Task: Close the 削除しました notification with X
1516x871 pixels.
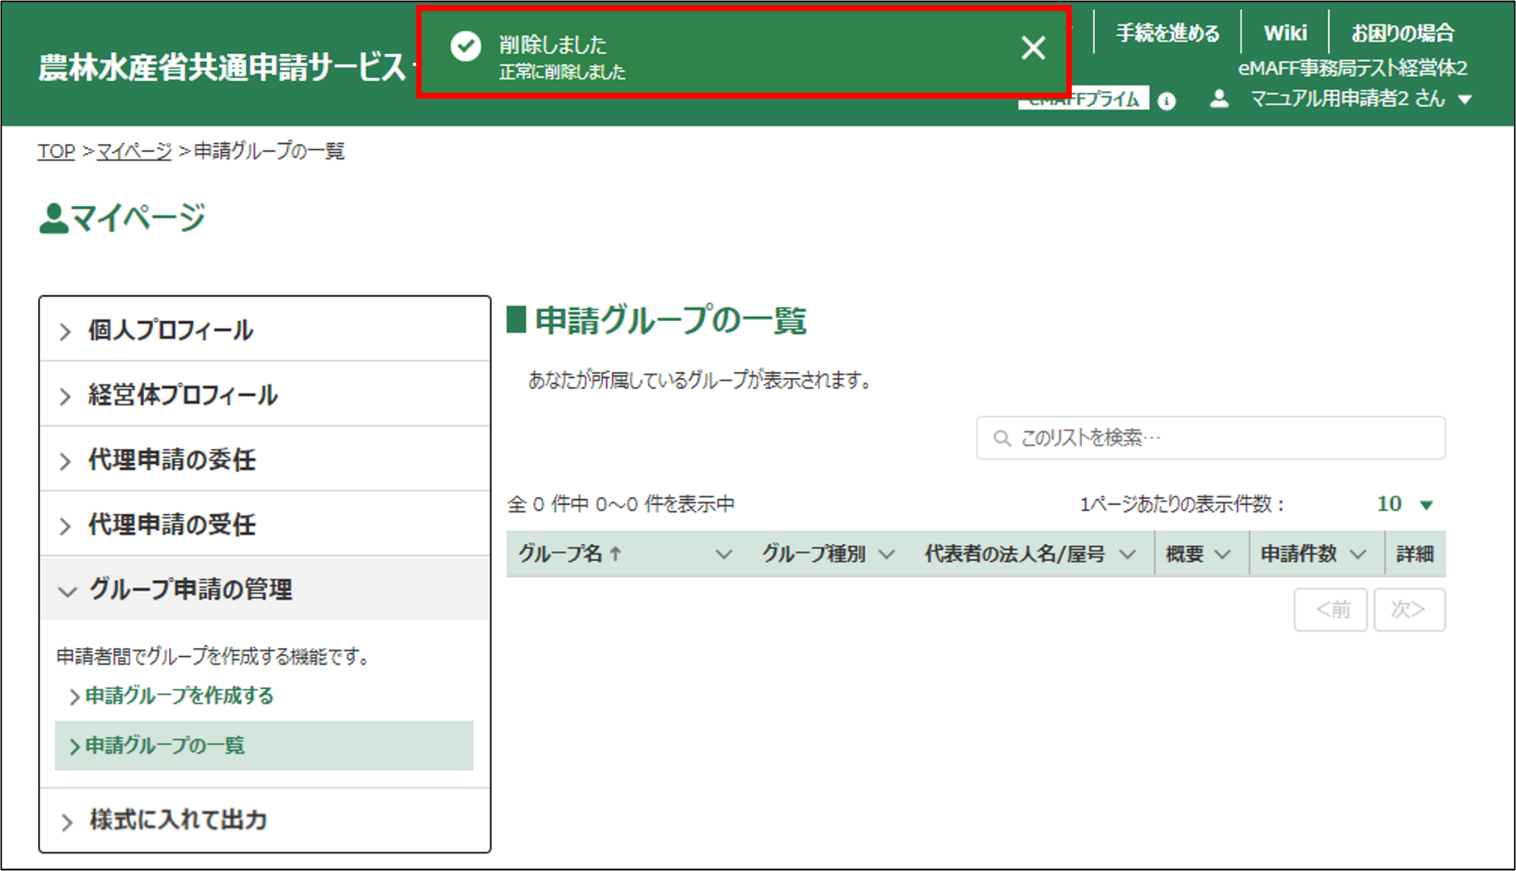Action: (1033, 48)
